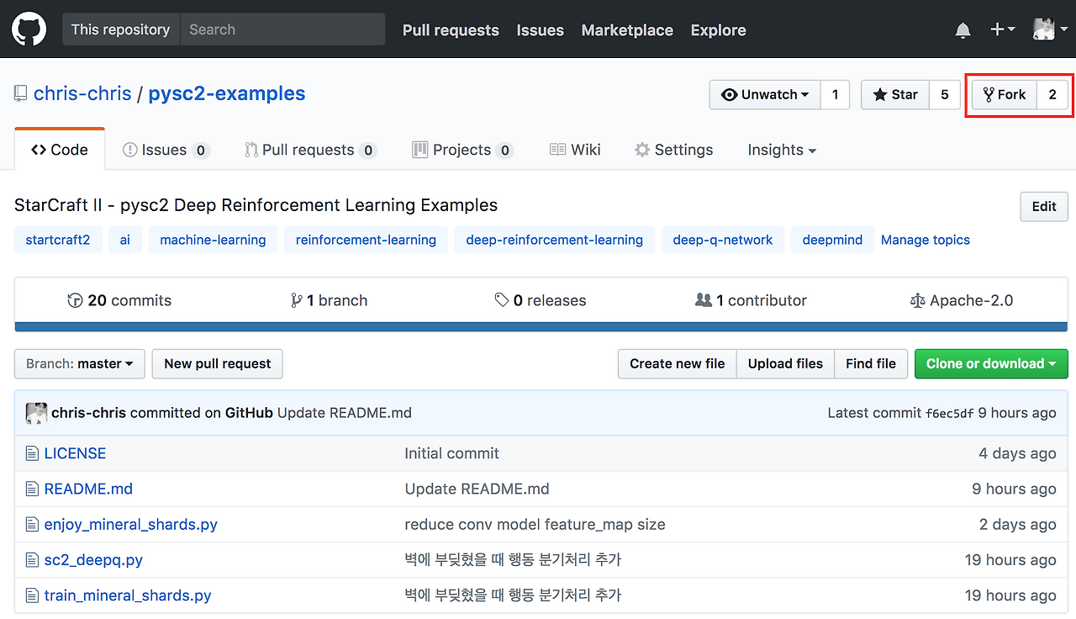Viewport: 1076px width, 619px height.
Task: Open GitHub home via Octocat logo
Action: click(29, 29)
